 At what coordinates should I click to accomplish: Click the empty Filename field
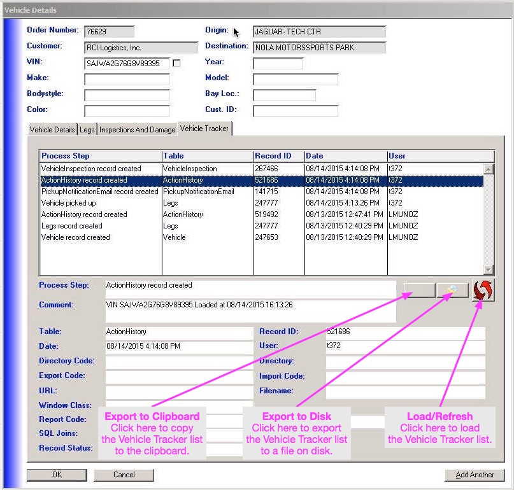(406, 391)
